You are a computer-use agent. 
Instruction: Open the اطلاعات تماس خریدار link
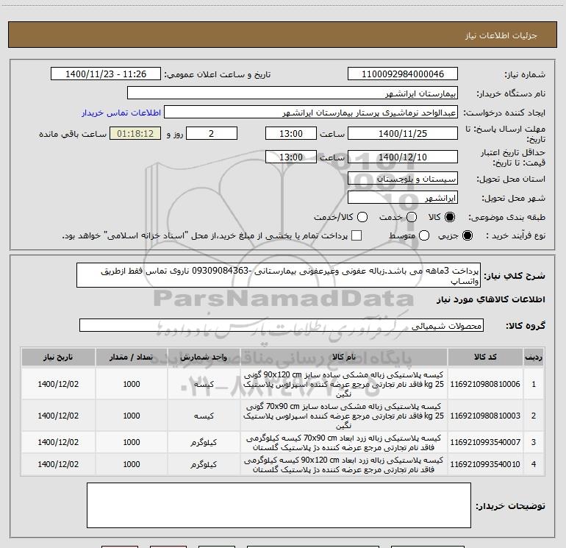[x=121, y=113]
